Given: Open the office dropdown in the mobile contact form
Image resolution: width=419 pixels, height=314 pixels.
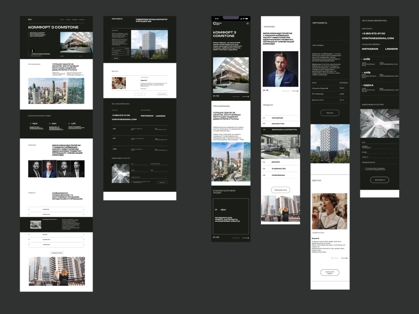Looking at the screenshot, I should coord(380,157).
